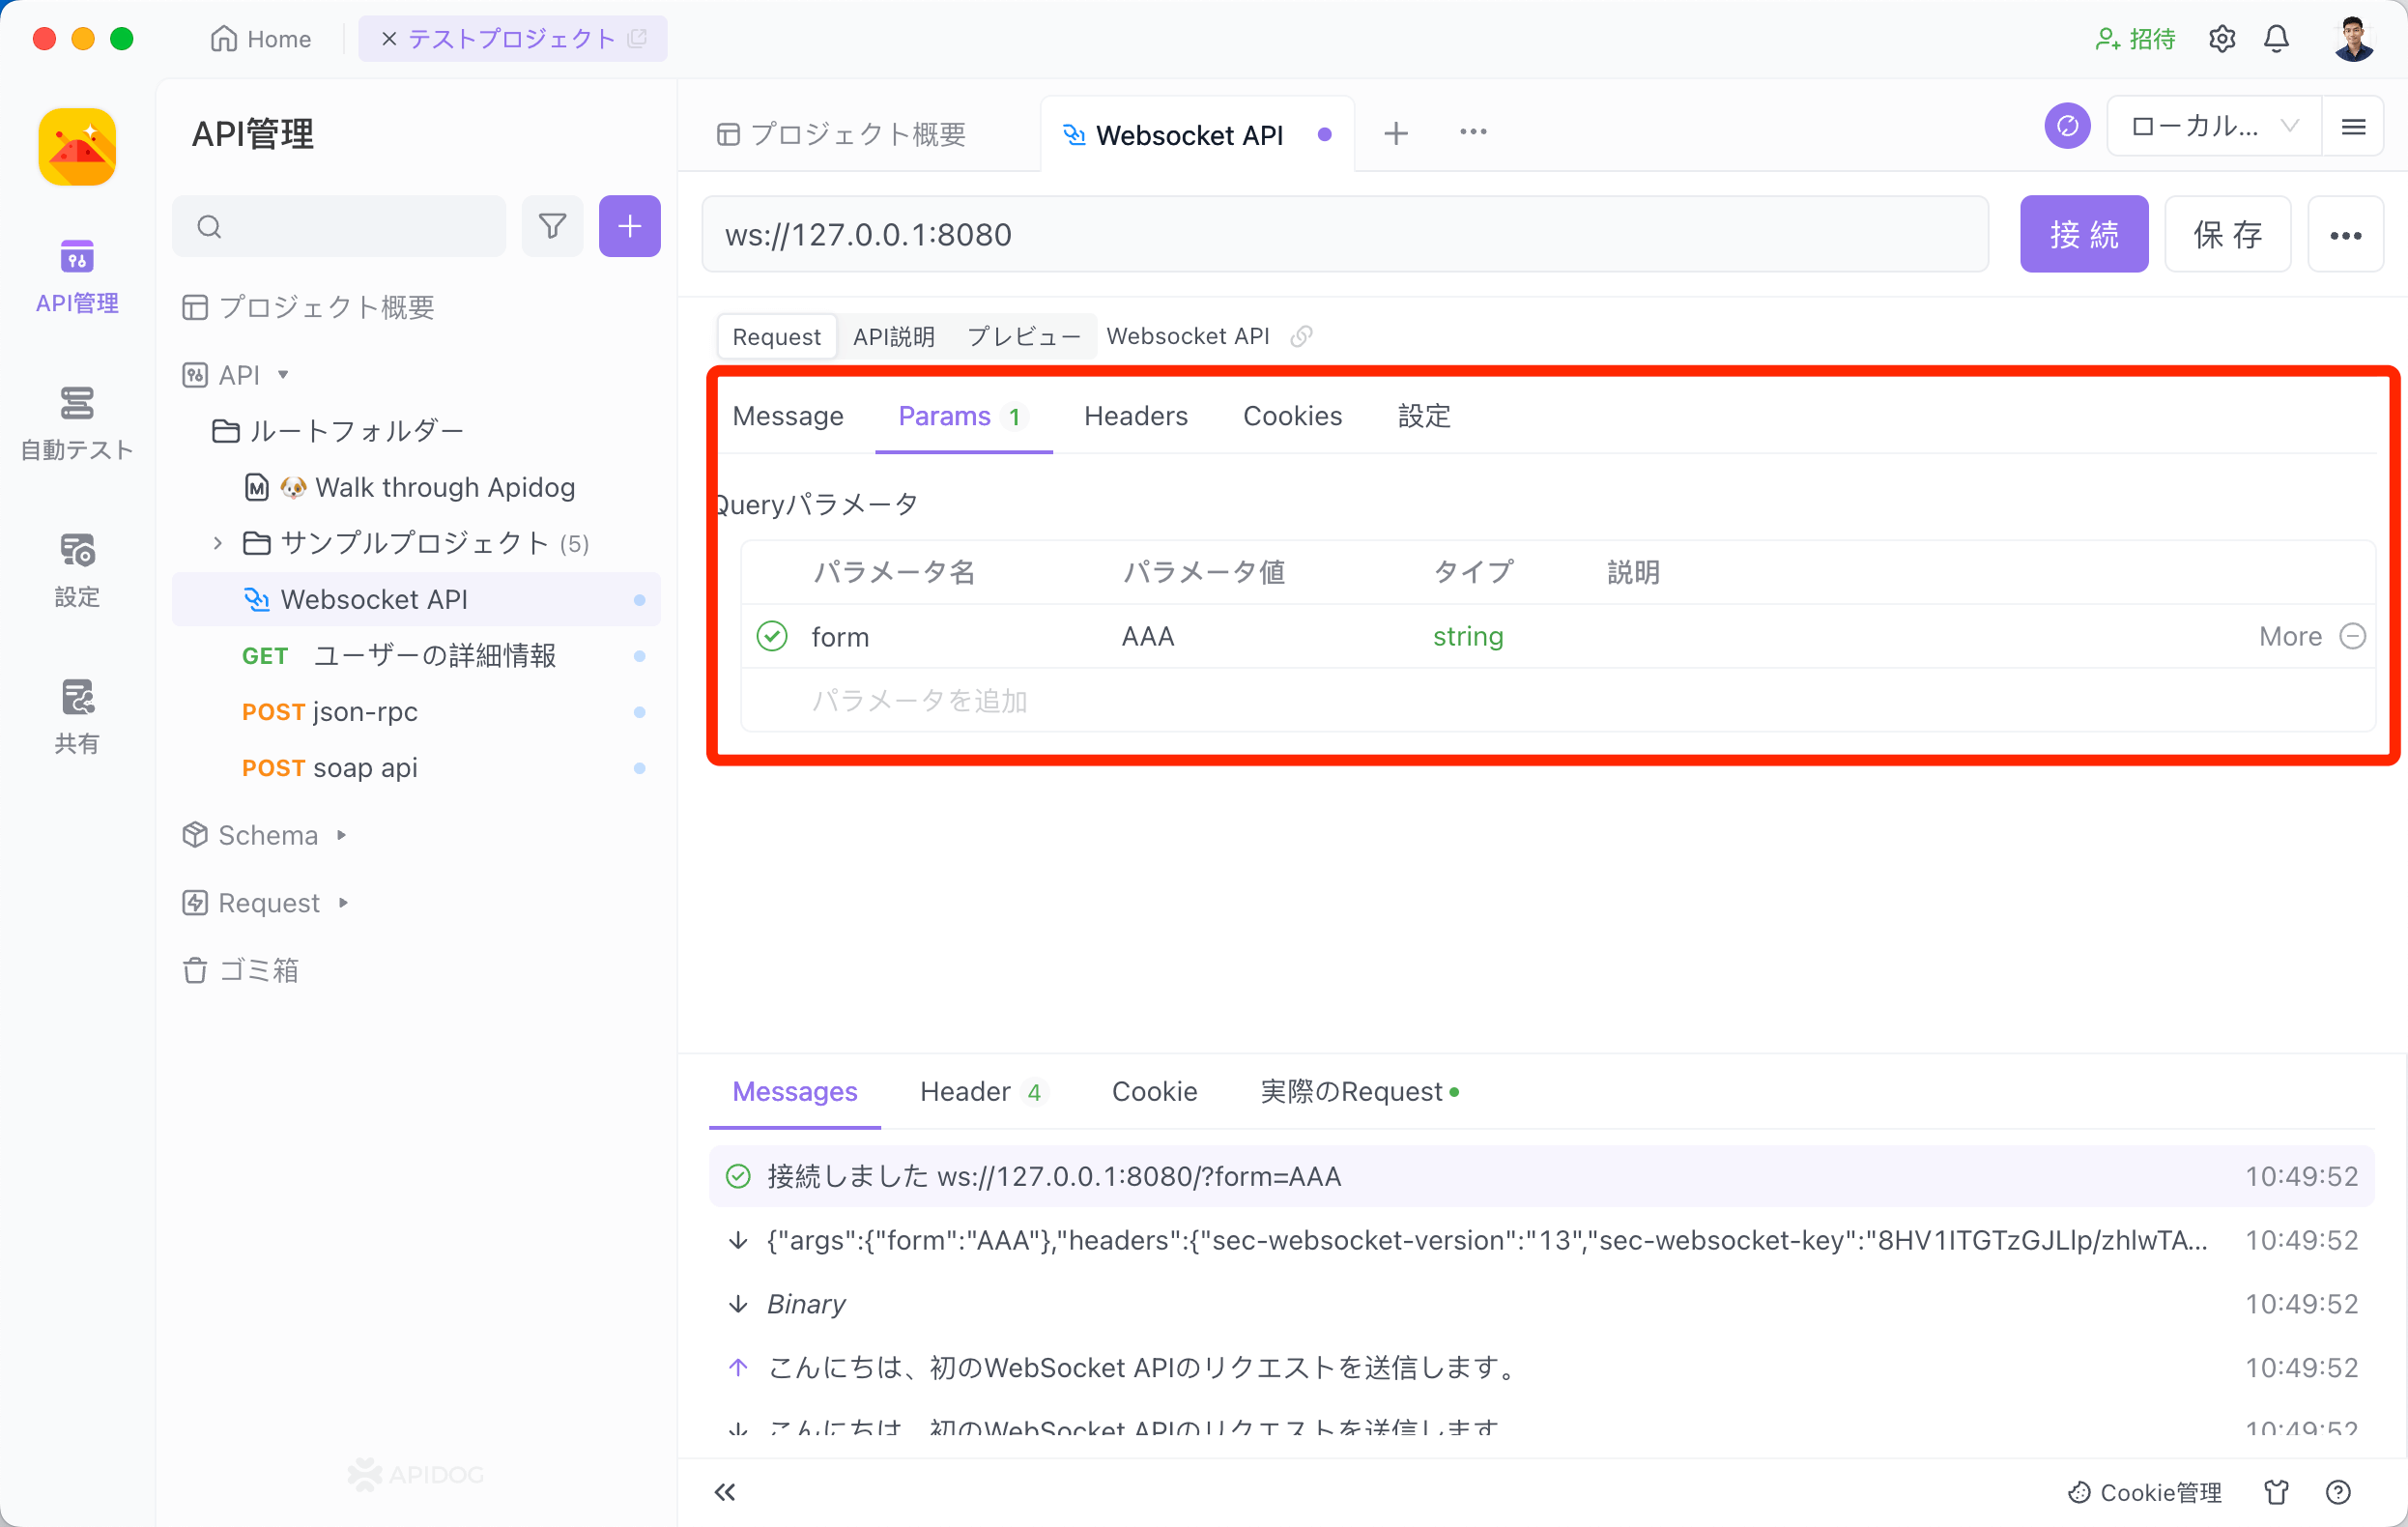
Task: Select the Messages response tab
Action: pos(795,1092)
